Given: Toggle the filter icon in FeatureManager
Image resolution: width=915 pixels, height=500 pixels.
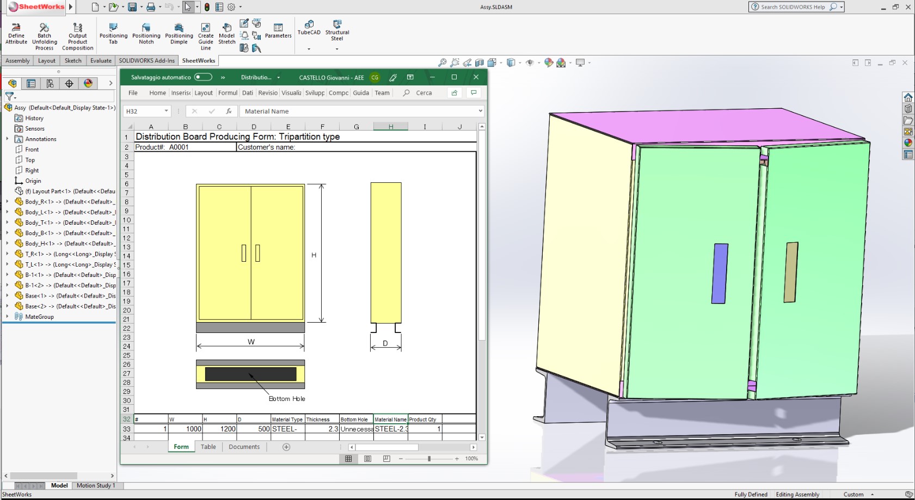Looking at the screenshot, I should [9, 96].
